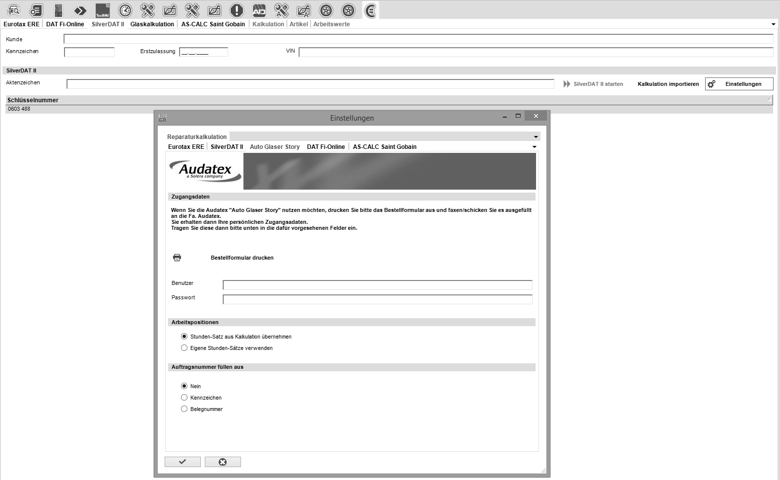Select Eigene Stunden-Sätze verwenden option

click(x=227, y=348)
